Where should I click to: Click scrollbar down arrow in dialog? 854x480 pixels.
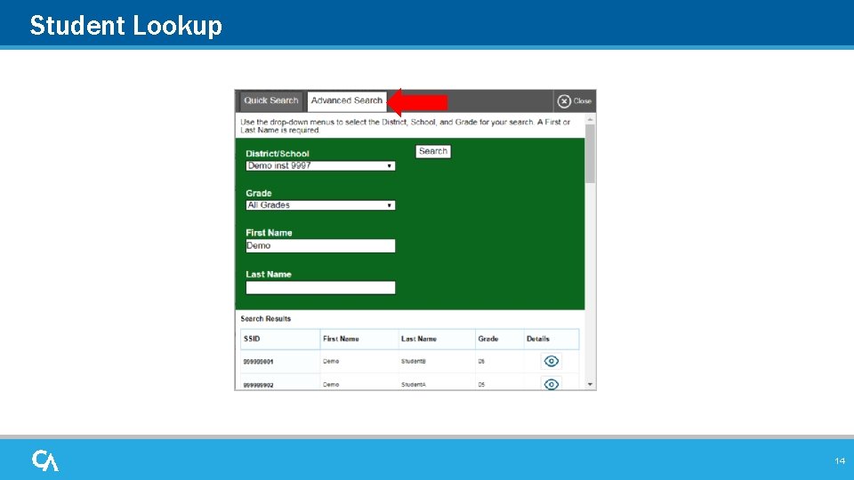590,384
